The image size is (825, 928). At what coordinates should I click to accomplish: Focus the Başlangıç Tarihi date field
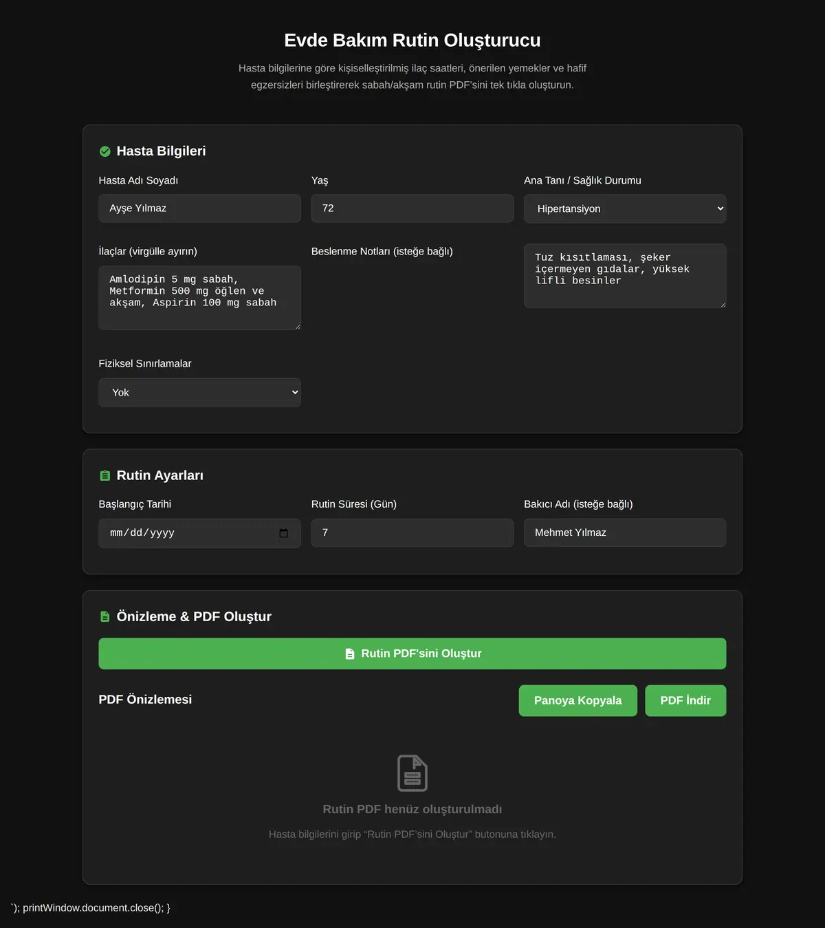[x=200, y=533]
